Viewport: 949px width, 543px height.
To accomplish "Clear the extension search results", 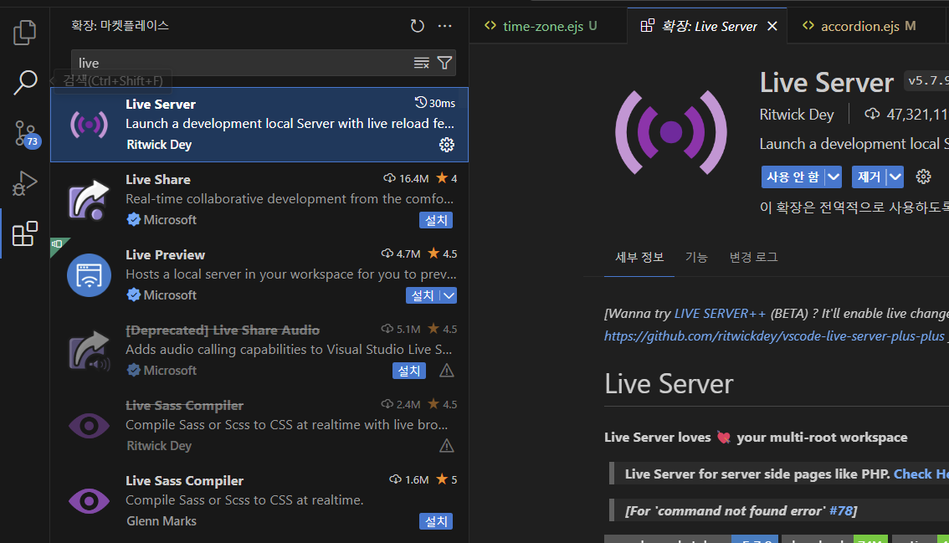I will [x=421, y=63].
